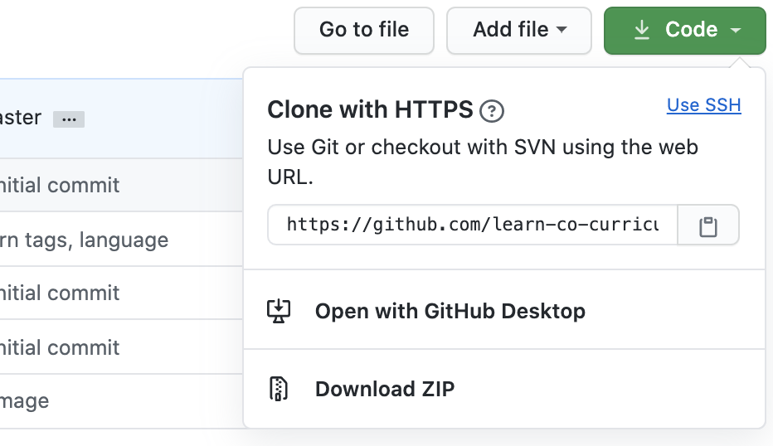Click the Go to file button
The width and height of the screenshot is (773, 446).
(363, 30)
